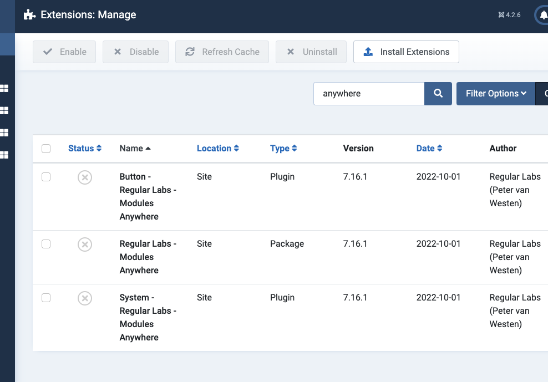Click the magnifier search button

tap(438, 94)
